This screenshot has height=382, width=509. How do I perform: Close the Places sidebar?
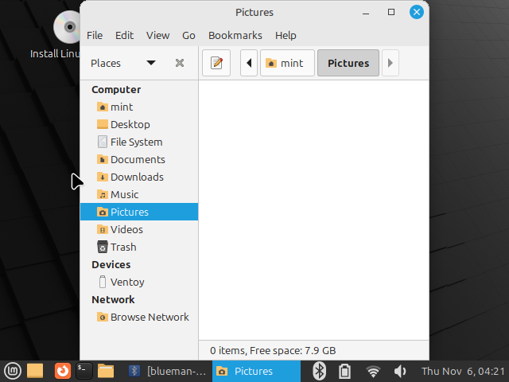(x=180, y=63)
